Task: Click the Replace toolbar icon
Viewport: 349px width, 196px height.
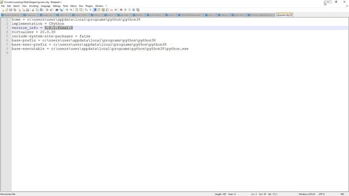Action: 61,10
